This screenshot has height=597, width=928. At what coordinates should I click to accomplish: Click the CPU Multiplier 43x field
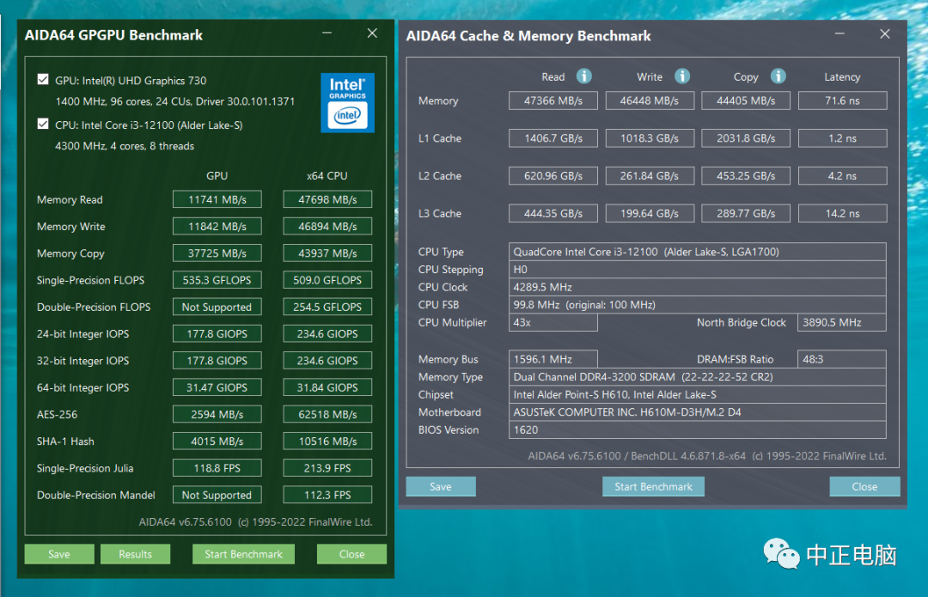pyautogui.click(x=553, y=322)
